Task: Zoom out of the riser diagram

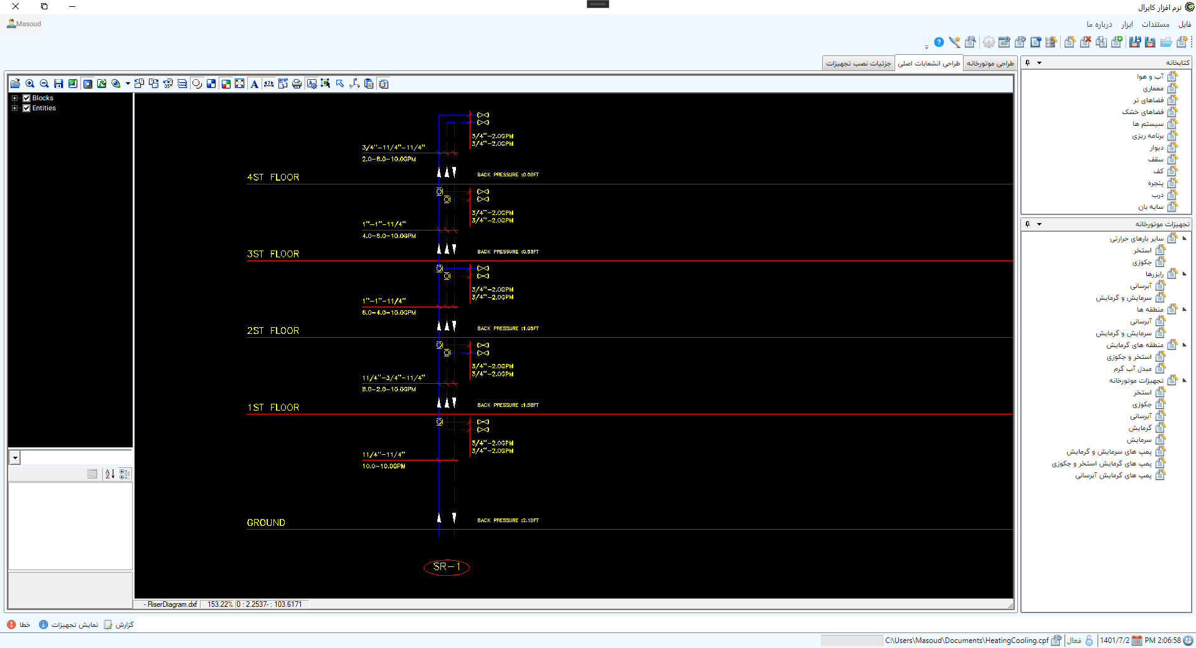Action: tap(44, 83)
